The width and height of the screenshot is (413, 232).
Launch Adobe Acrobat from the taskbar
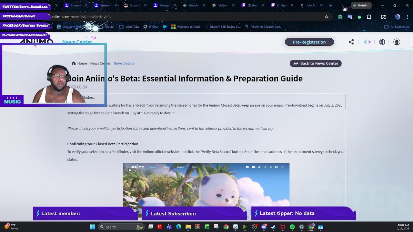tap(160, 227)
